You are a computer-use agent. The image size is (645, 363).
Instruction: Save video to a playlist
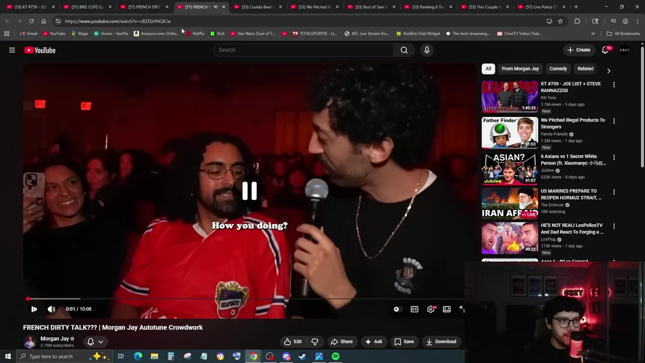(404, 341)
